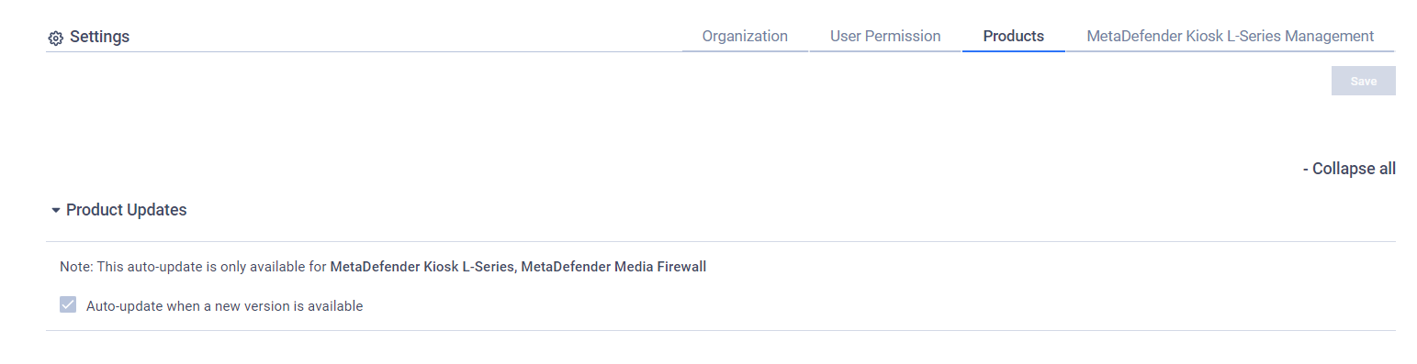Open the User Permission tab
The height and width of the screenshot is (364, 1417).
coord(885,36)
